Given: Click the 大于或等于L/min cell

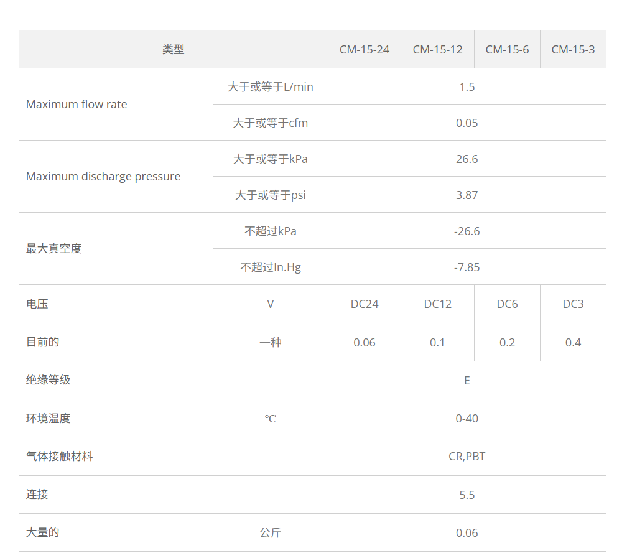Looking at the screenshot, I should point(270,86).
